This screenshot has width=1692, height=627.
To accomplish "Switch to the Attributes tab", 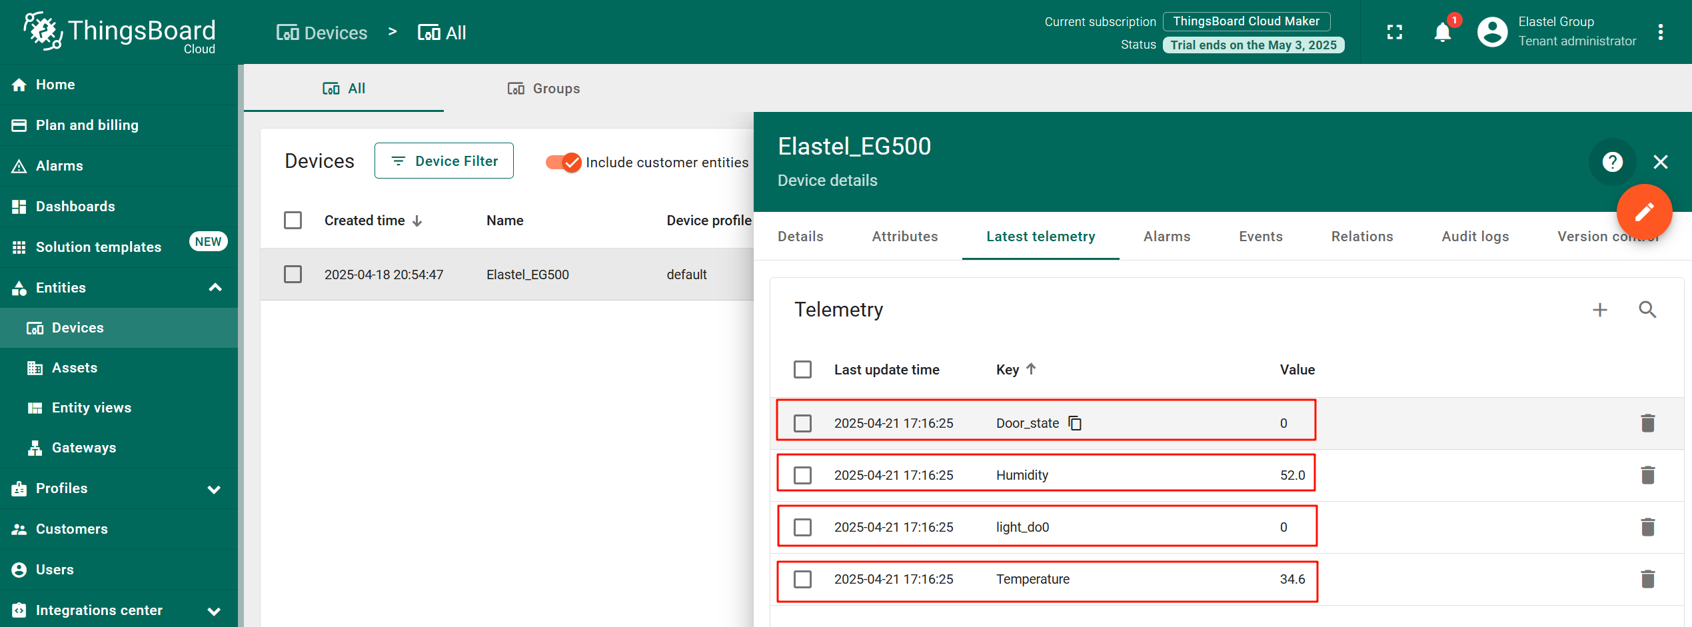I will pyautogui.click(x=904, y=236).
